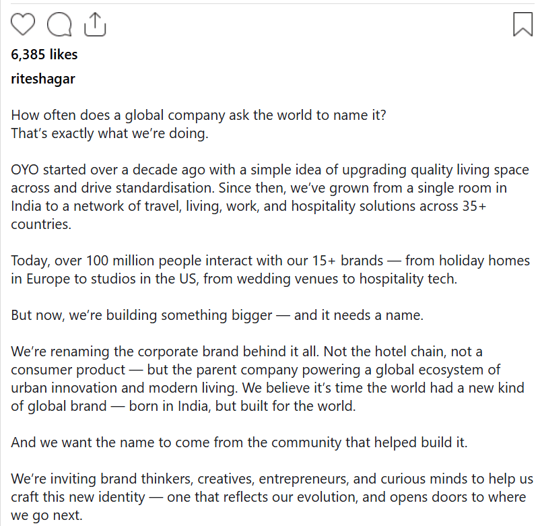Screen dimensions: 540x526
Task: Click the line 'urban innovation and modern living'
Action: pyautogui.click(x=267, y=388)
